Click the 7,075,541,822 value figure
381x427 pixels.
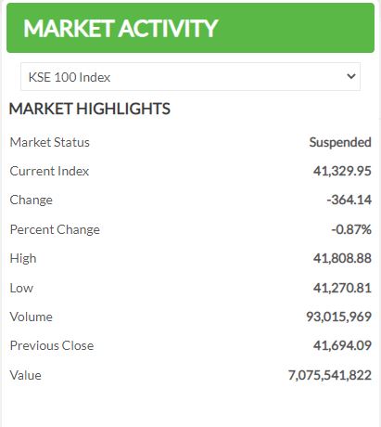point(330,375)
